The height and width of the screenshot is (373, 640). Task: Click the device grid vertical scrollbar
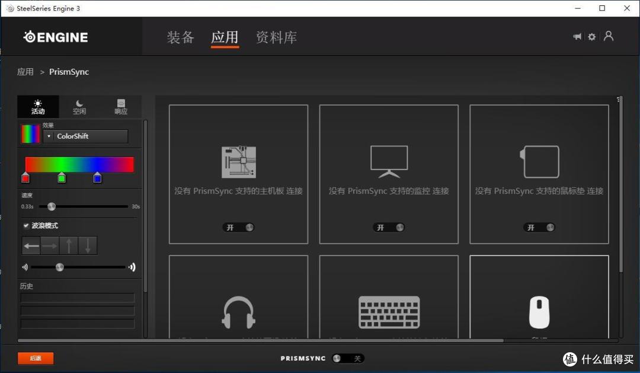[620, 184]
